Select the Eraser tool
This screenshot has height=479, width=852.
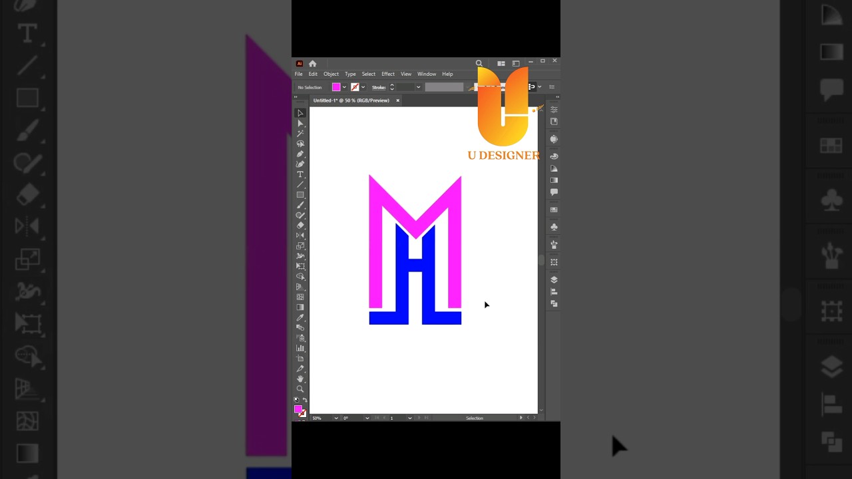(x=300, y=226)
